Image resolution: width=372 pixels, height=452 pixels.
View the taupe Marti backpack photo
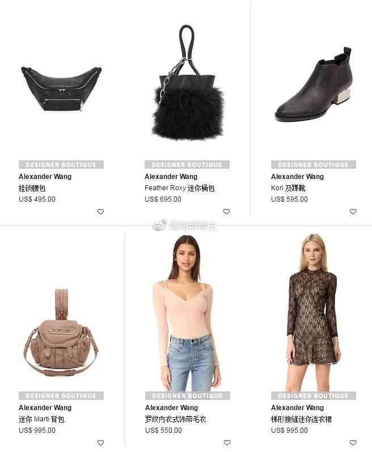tap(61, 332)
